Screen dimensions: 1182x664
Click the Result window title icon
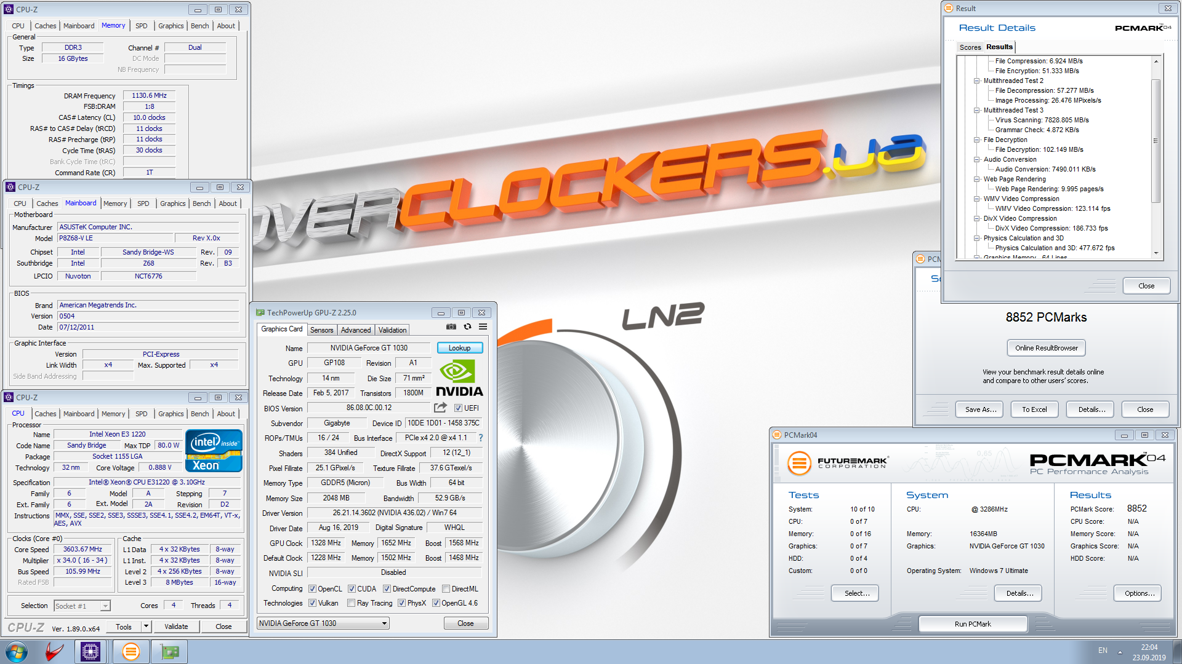tap(949, 8)
